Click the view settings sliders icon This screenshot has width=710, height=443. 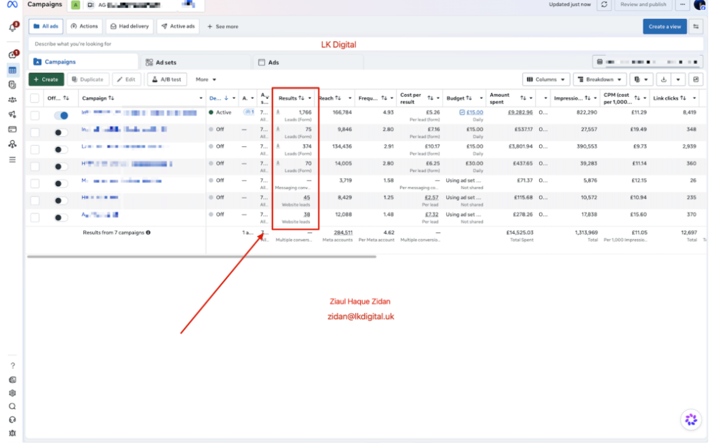(696, 26)
